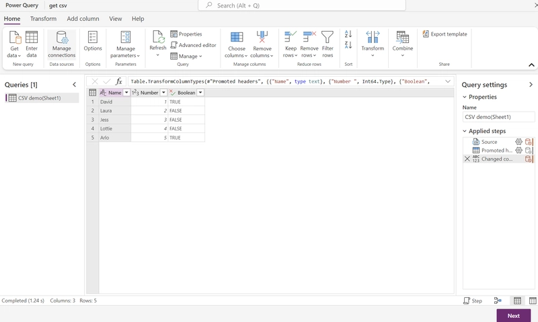Click Remove columns
Screen dimensions: 538x322
[x=262, y=44]
